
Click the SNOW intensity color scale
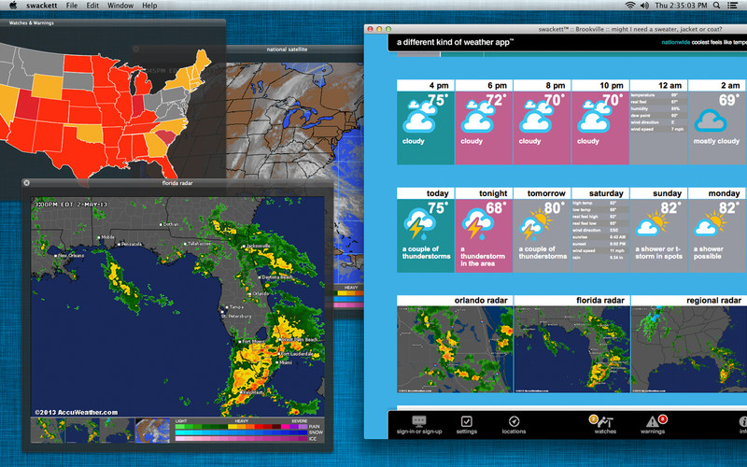[241, 432]
